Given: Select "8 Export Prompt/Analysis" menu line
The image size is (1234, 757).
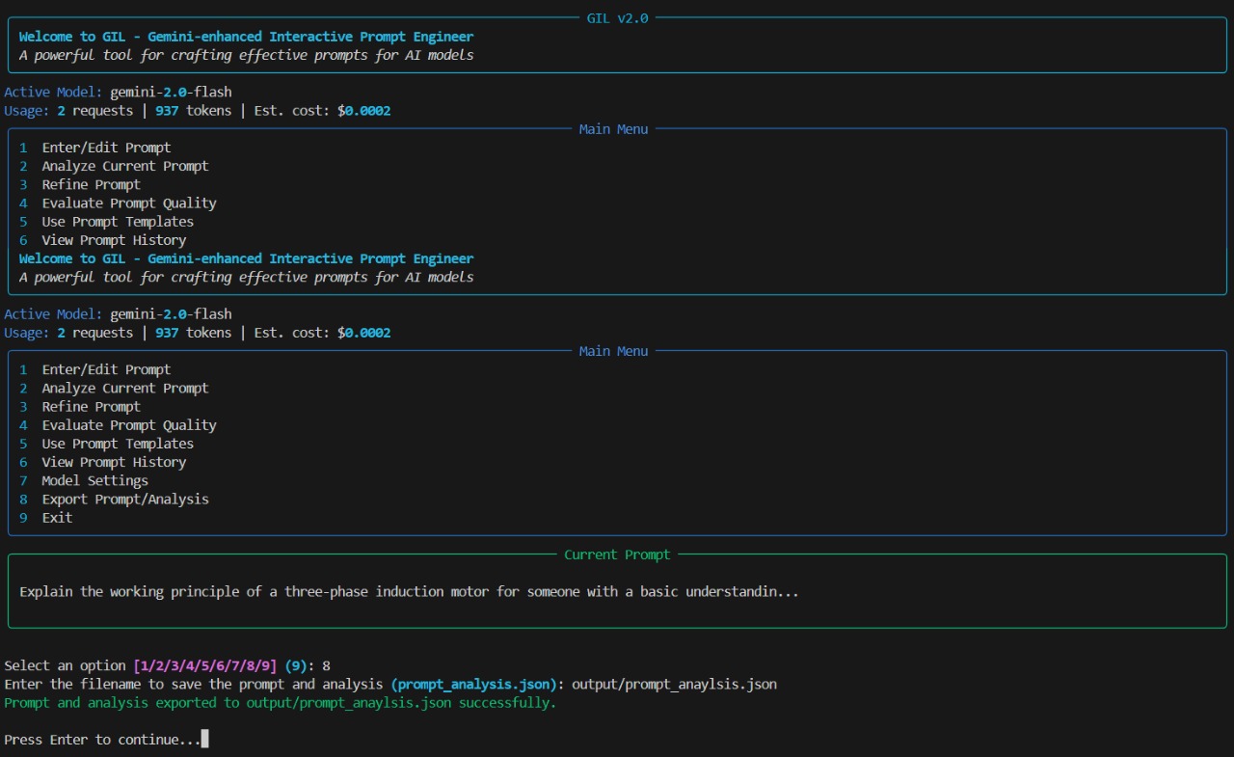Looking at the screenshot, I should pos(114,499).
